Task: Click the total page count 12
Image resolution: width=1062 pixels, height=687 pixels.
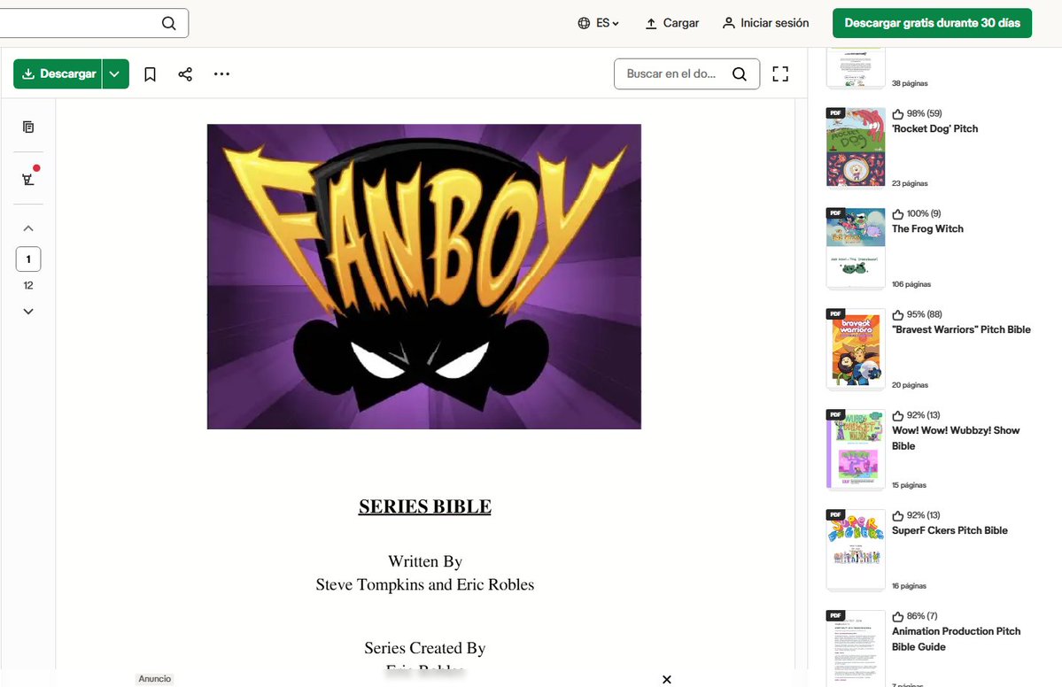Action: pos(28,286)
